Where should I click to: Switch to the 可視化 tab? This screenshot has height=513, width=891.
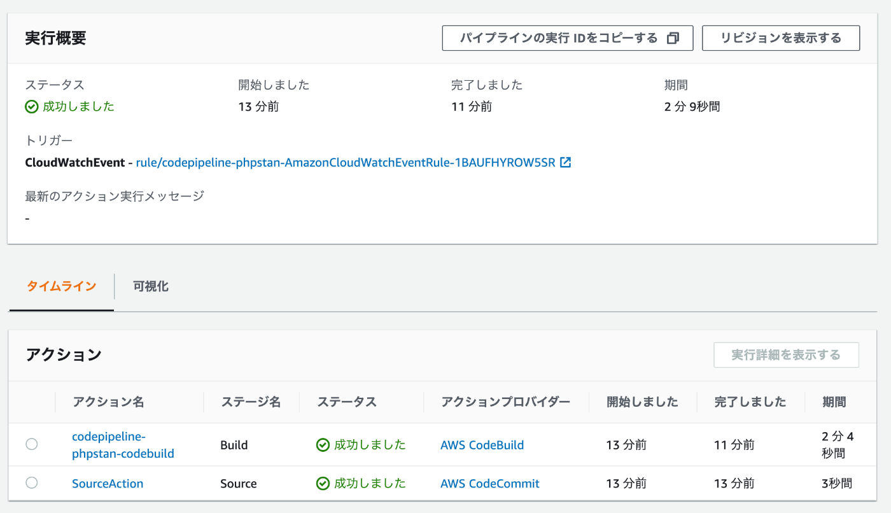(x=151, y=286)
